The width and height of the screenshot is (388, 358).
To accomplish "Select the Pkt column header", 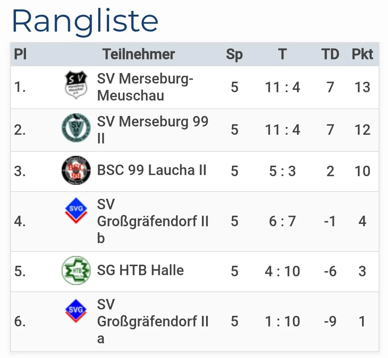I will pyautogui.click(x=362, y=54).
